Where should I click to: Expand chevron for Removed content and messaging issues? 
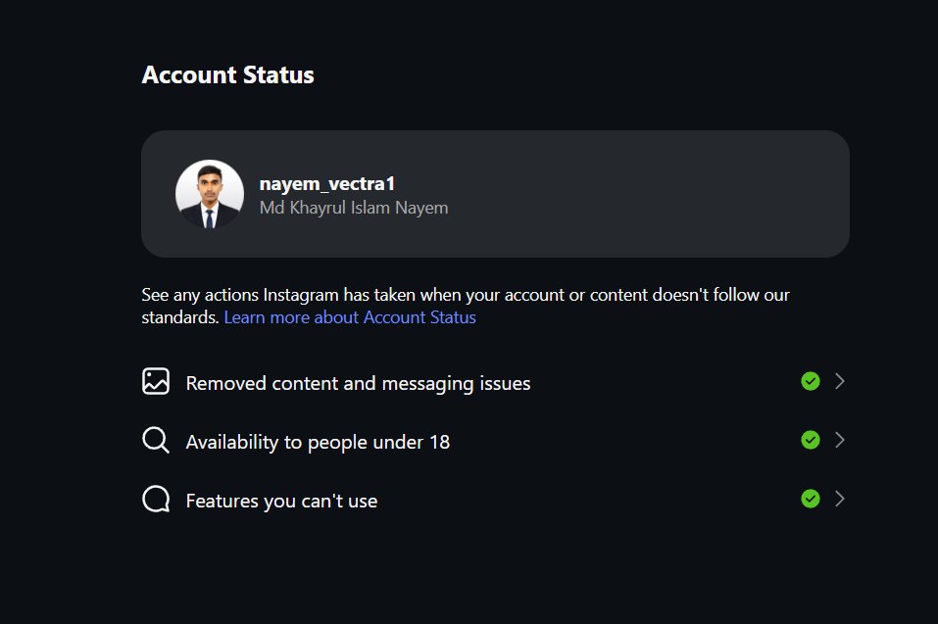click(x=840, y=381)
